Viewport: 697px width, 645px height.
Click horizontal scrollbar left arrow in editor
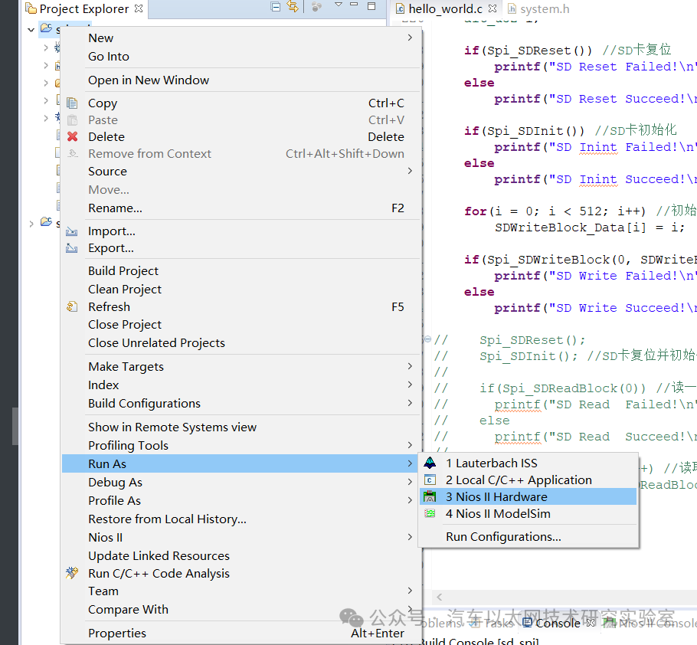[x=439, y=597]
